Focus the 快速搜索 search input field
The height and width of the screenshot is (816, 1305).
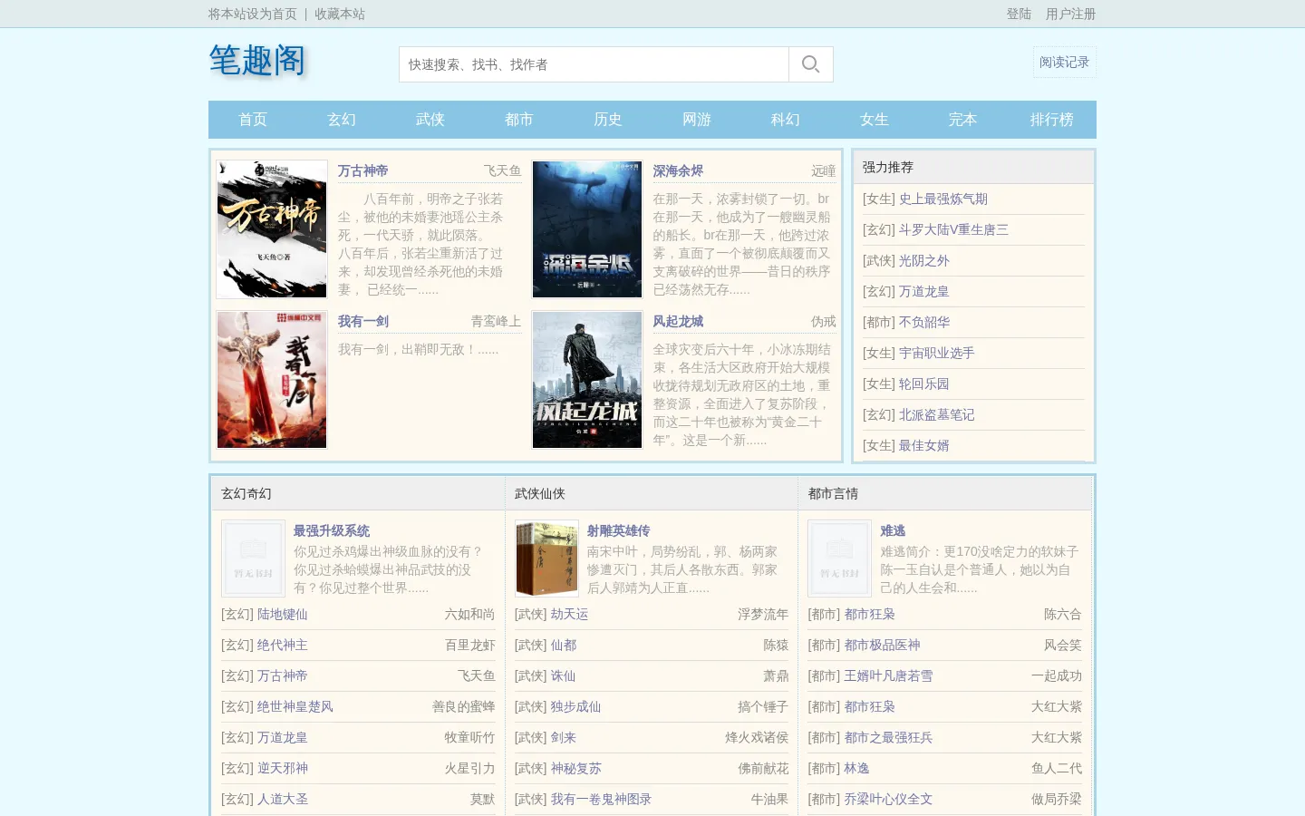pyautogui.click(x=594, y=64)
